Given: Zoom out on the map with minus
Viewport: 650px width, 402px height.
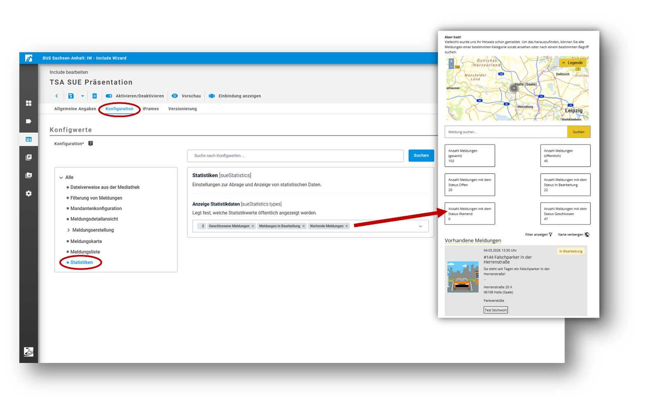Looking at the screenshot, I should pyautogui.click(x=451, y=66).
